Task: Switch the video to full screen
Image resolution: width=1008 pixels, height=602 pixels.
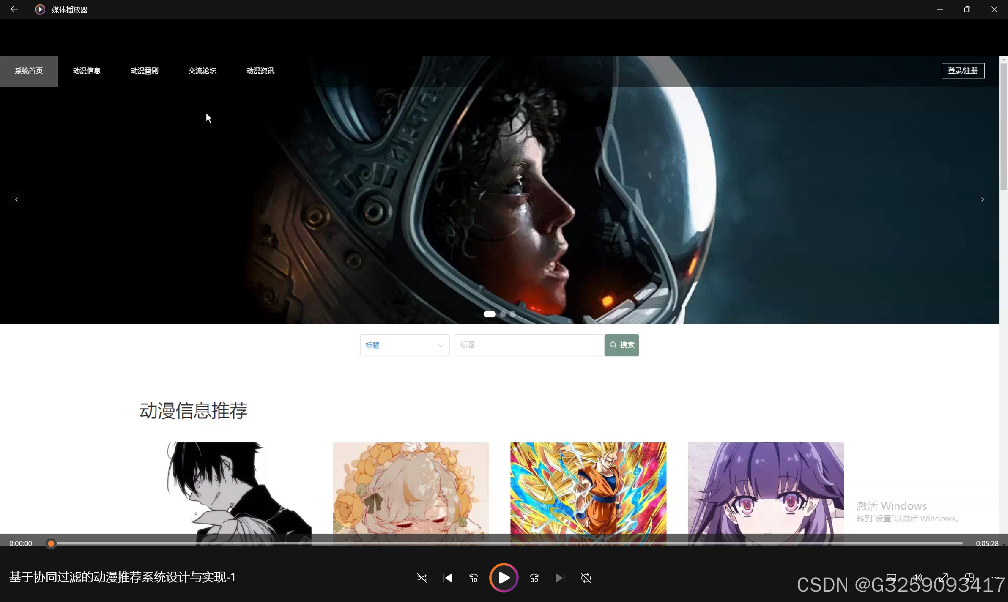Action: [943, 578]
